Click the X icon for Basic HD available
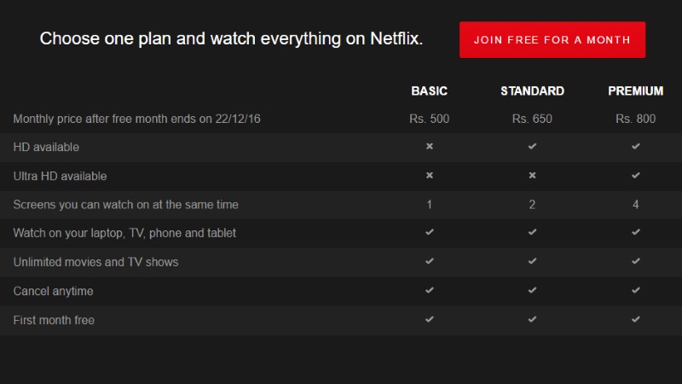 [x=430, y=146]
